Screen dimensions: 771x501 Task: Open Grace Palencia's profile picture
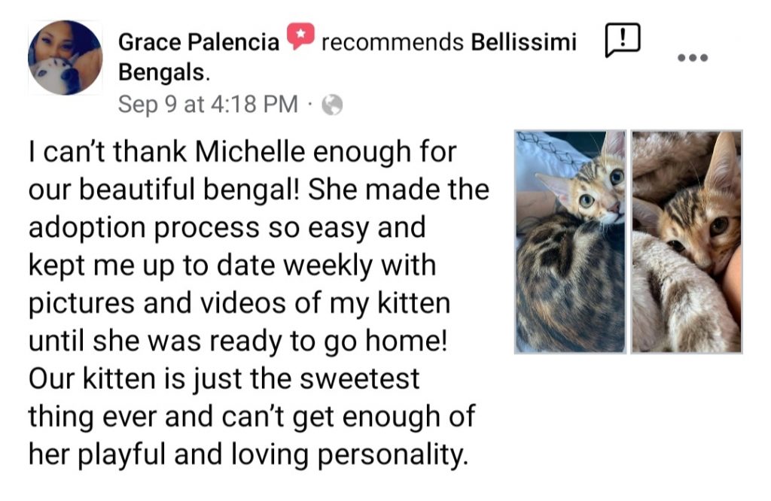coord(65,58)
